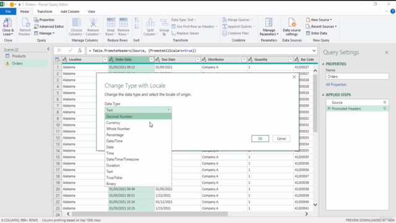
Task: Click the Remove Rows icon
Action: click(x=124, y=23)
